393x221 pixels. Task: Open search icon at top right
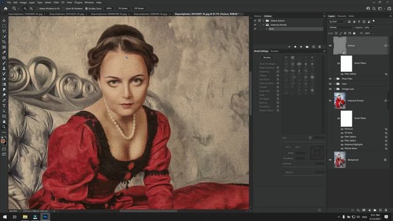[x=374, y=8]
